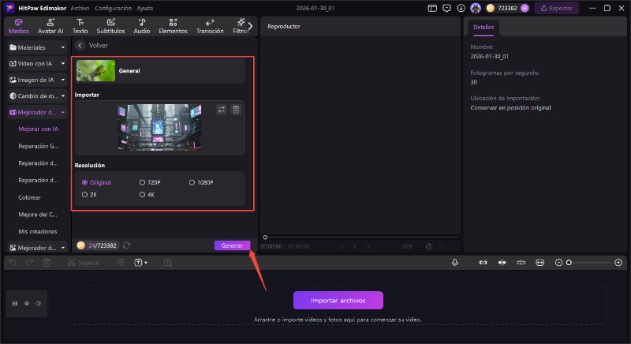Click the timeline split-preview icon
The image size is (631, 344).
click(521, 262)
